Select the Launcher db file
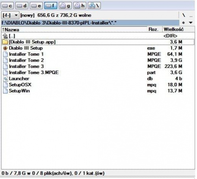This screenshot has height=179, width=197. point(98,78)
